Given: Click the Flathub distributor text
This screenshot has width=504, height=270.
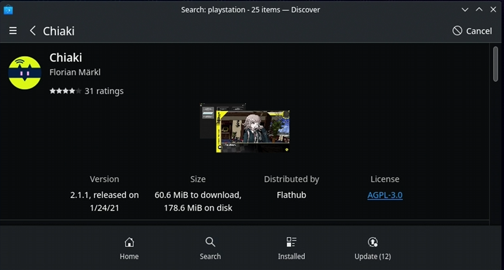Looking at the screenshot, I should pos(291,195).
